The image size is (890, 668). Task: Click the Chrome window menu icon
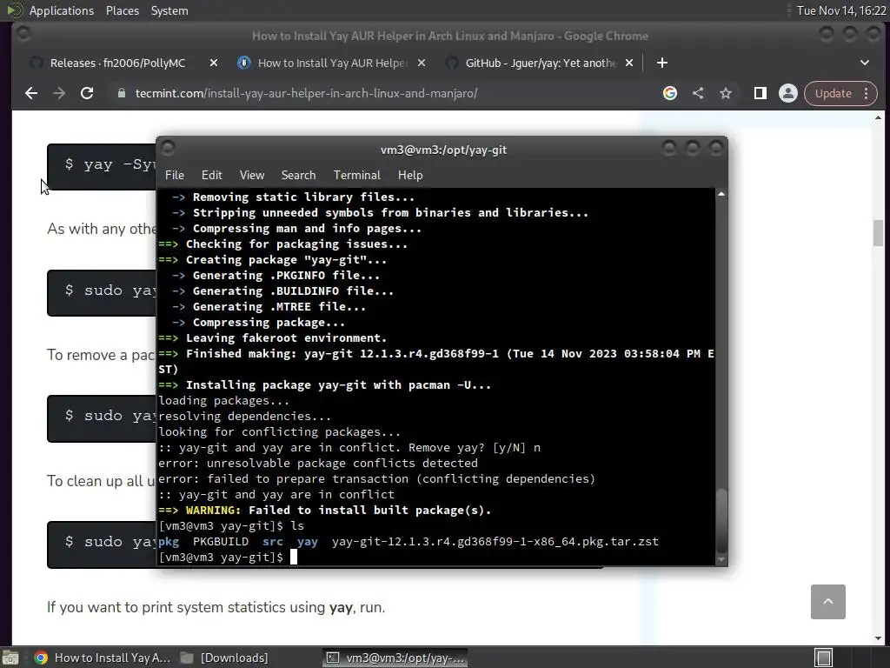[23, 35]
